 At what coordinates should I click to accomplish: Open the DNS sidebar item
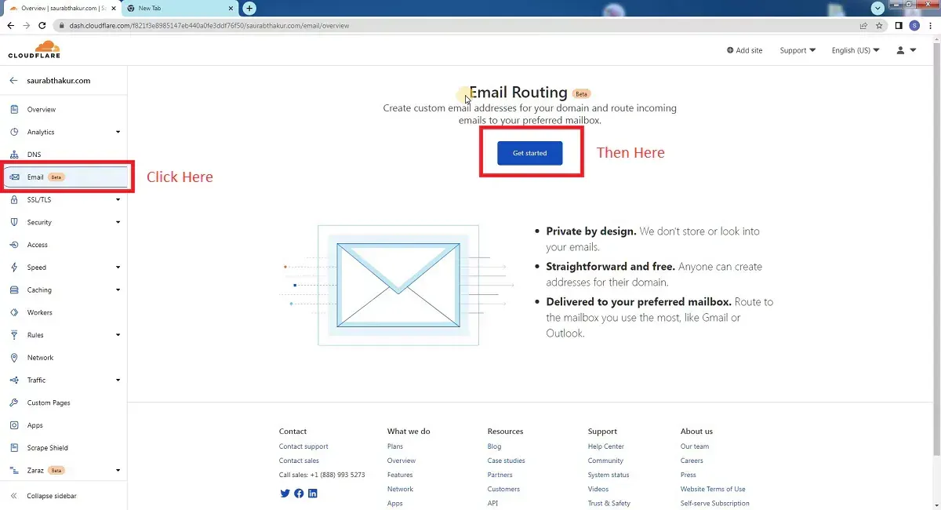[x=64, y=155]
